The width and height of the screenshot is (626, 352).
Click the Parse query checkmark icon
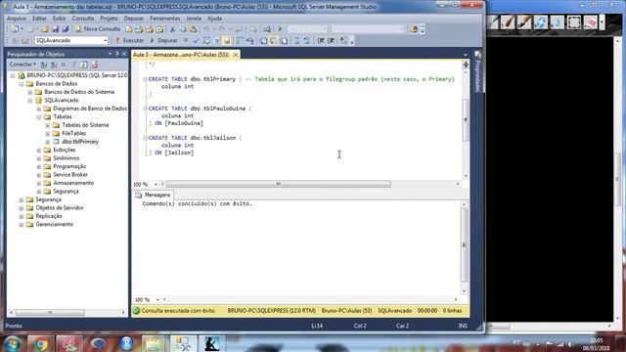pyautogui.click(x=196, y=40)
